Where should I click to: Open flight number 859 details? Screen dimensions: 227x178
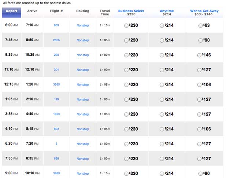click(x=56, y=25)
